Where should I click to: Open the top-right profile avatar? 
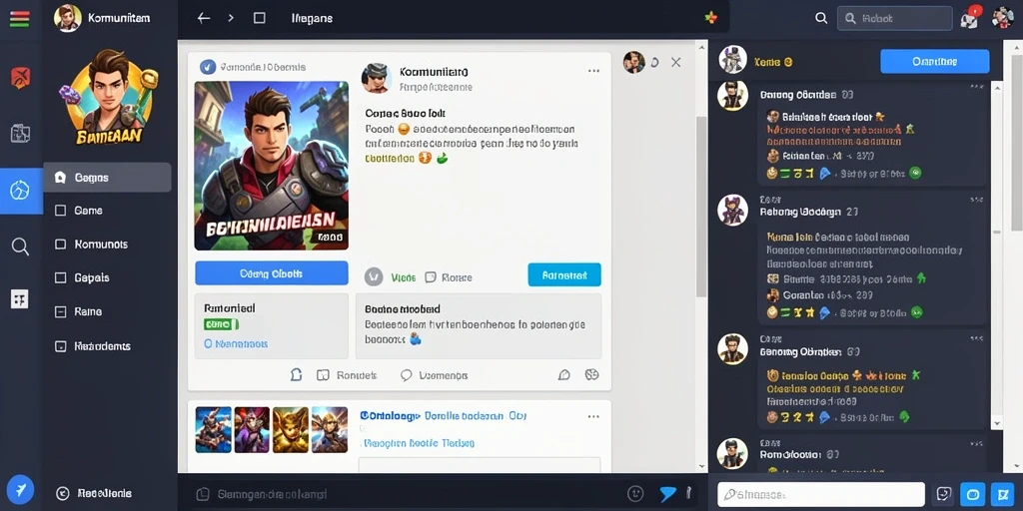click(x=1003, y=18)
